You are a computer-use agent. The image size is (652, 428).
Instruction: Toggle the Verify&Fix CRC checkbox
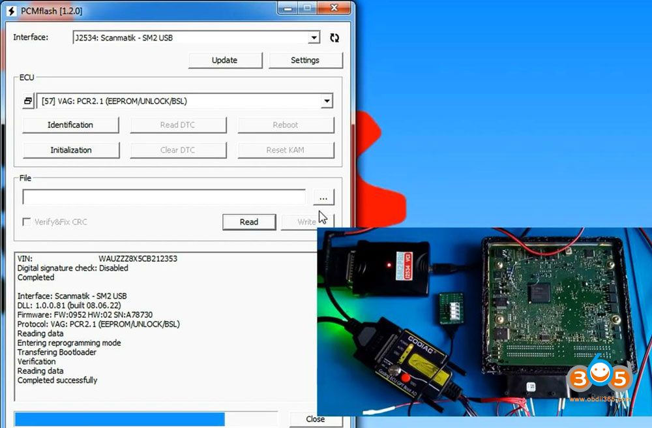point(27,222)
